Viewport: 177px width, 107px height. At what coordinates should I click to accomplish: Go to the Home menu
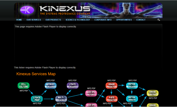19,20
